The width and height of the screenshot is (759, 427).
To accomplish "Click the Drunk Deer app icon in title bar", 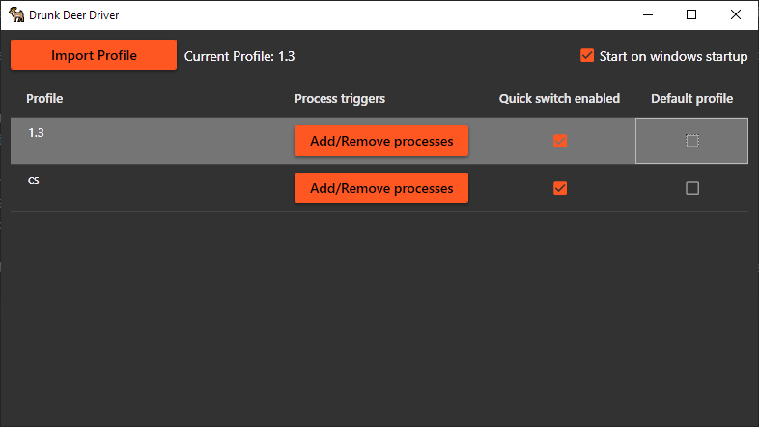I will click(x=16, y=14).
